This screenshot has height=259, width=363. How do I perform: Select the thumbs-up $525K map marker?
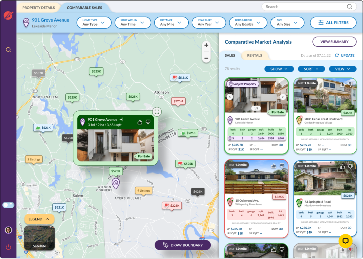point(188,133)
